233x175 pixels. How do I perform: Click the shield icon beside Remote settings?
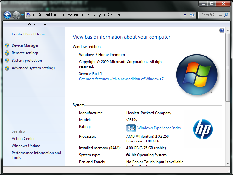pos(7,53)
